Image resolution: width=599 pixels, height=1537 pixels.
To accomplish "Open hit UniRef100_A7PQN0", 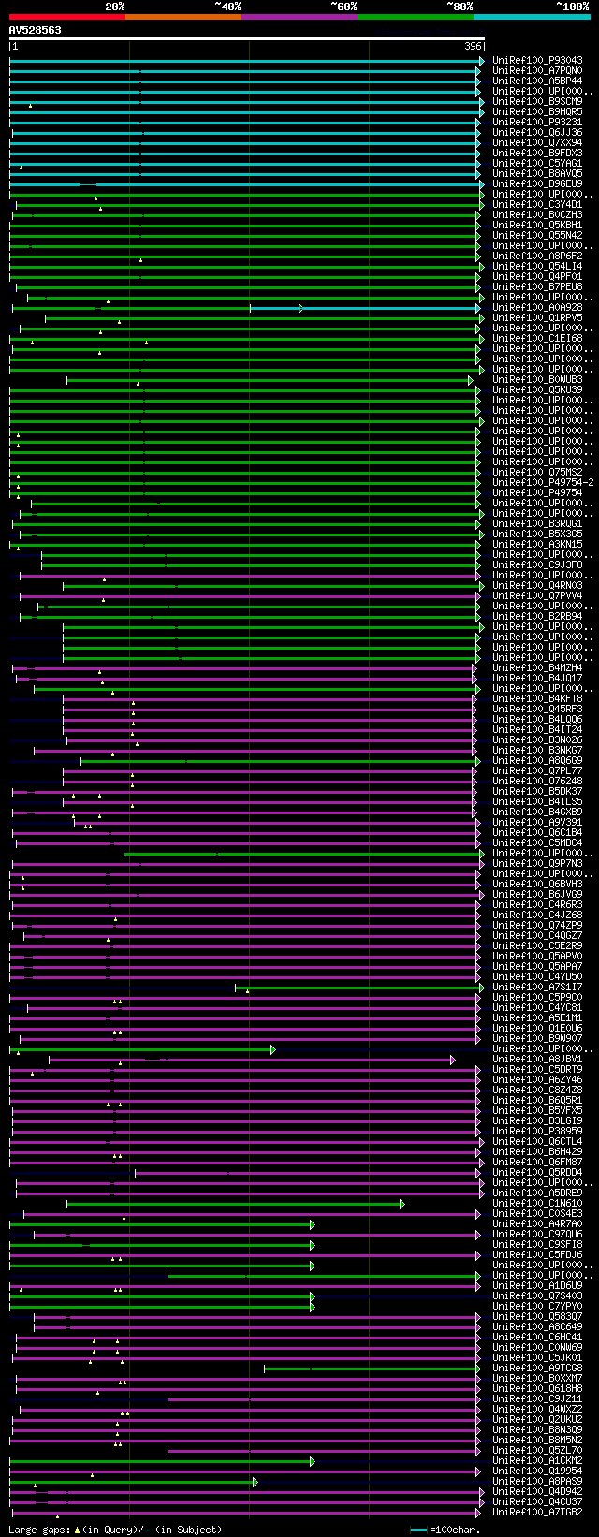I will click(537, 71).
